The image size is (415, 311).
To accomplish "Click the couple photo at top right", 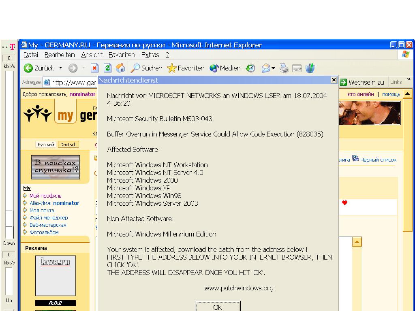I will click(370, 113).
